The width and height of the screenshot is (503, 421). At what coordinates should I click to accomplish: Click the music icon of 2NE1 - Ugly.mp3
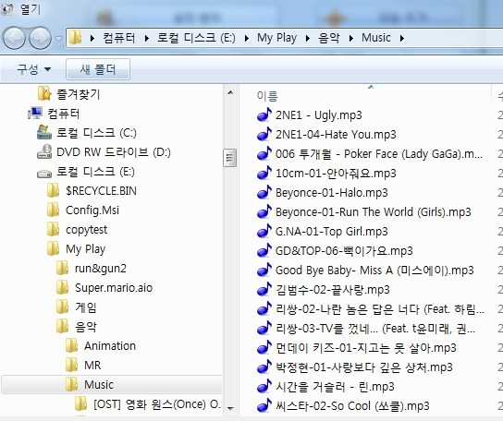[x=264, y=114]
